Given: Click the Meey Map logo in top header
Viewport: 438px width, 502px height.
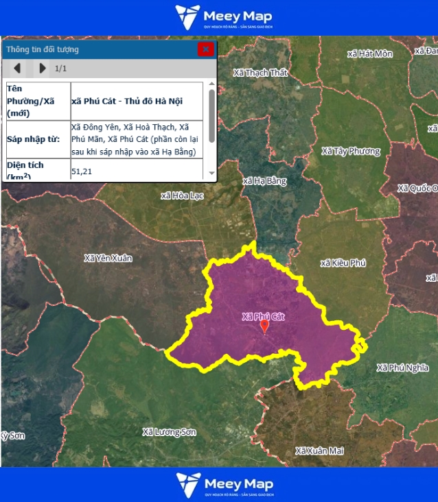Looking at the screenshot, I should [x=223, y=17].
